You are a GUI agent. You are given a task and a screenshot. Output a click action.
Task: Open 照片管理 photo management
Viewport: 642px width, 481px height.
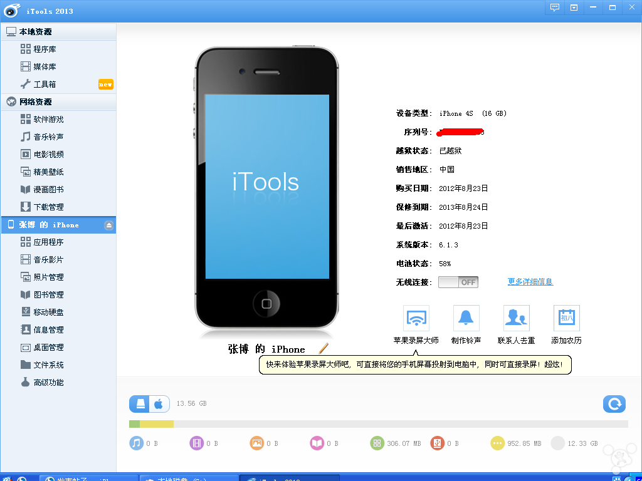coord(58,277)
